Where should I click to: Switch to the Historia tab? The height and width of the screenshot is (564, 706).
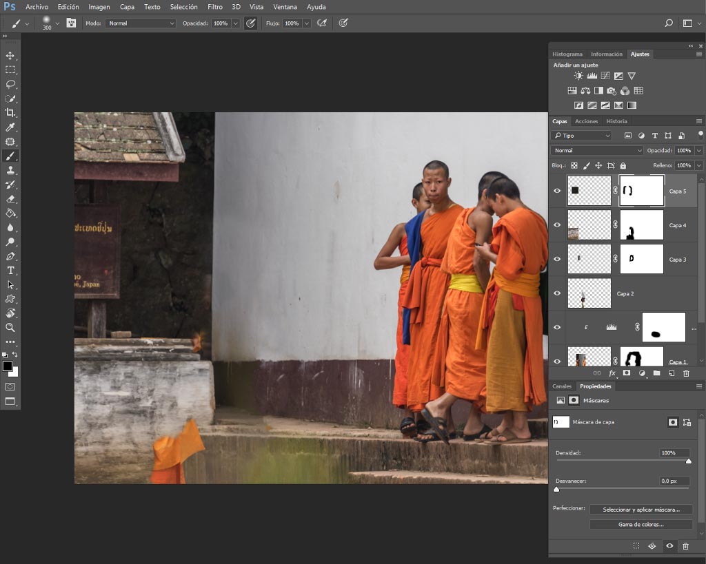click(616, 121)
